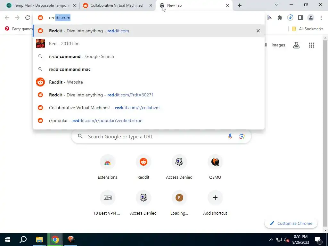This screenshot has height=246, width=328.
Task: Click the address bar with reddit.com text
Action: [x=149, y=18]
